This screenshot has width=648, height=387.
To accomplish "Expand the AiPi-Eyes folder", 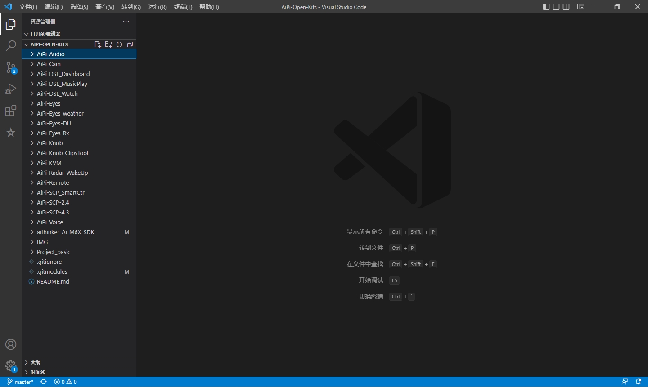I will coord(79,103).
